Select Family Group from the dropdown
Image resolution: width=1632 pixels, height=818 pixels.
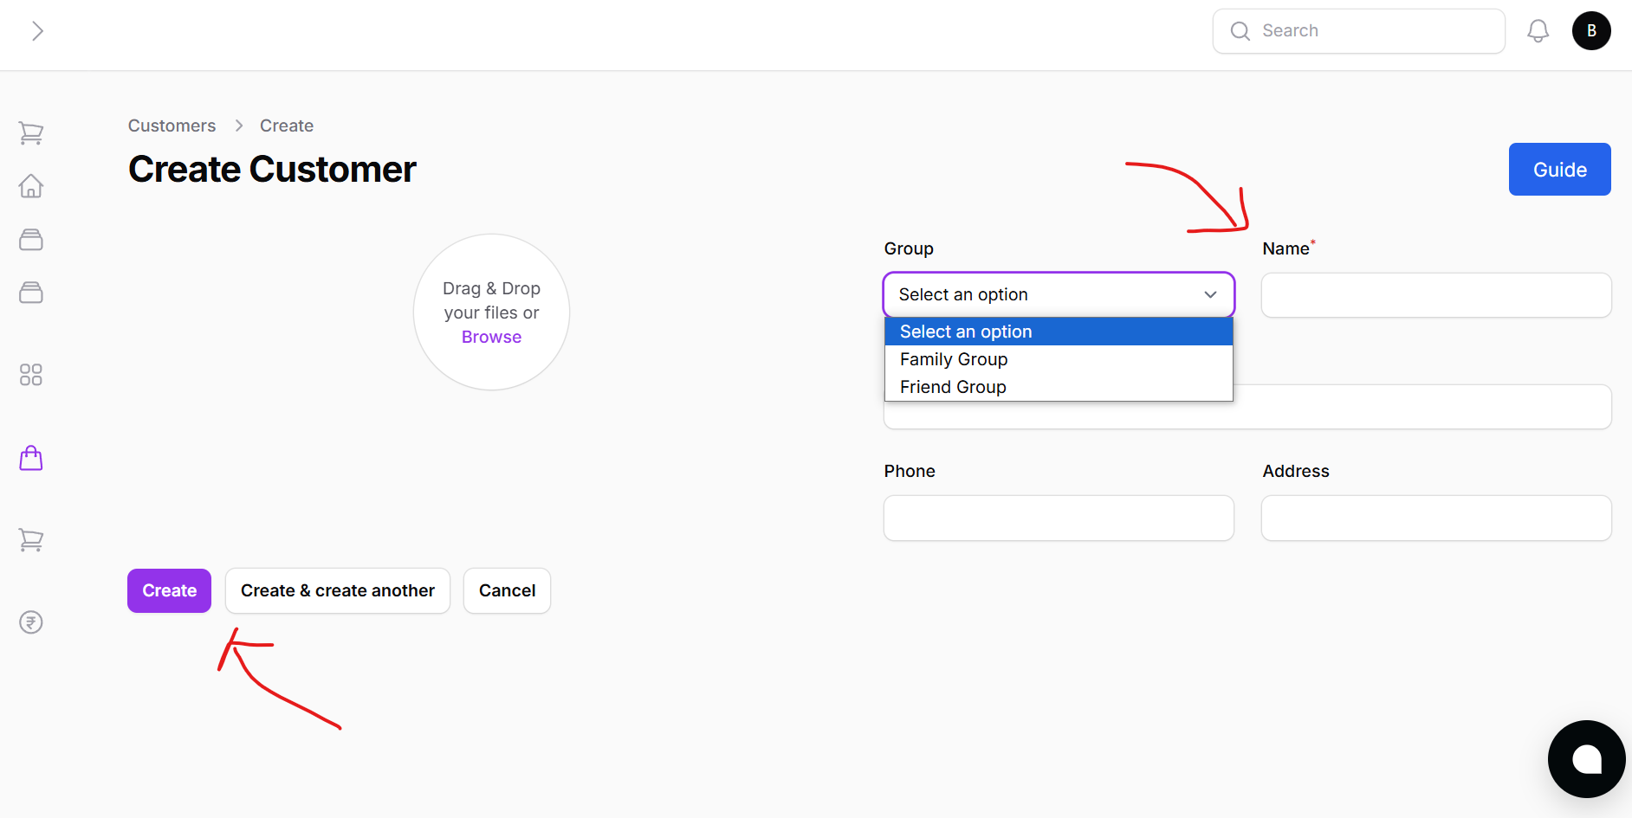tap(953, 358)
